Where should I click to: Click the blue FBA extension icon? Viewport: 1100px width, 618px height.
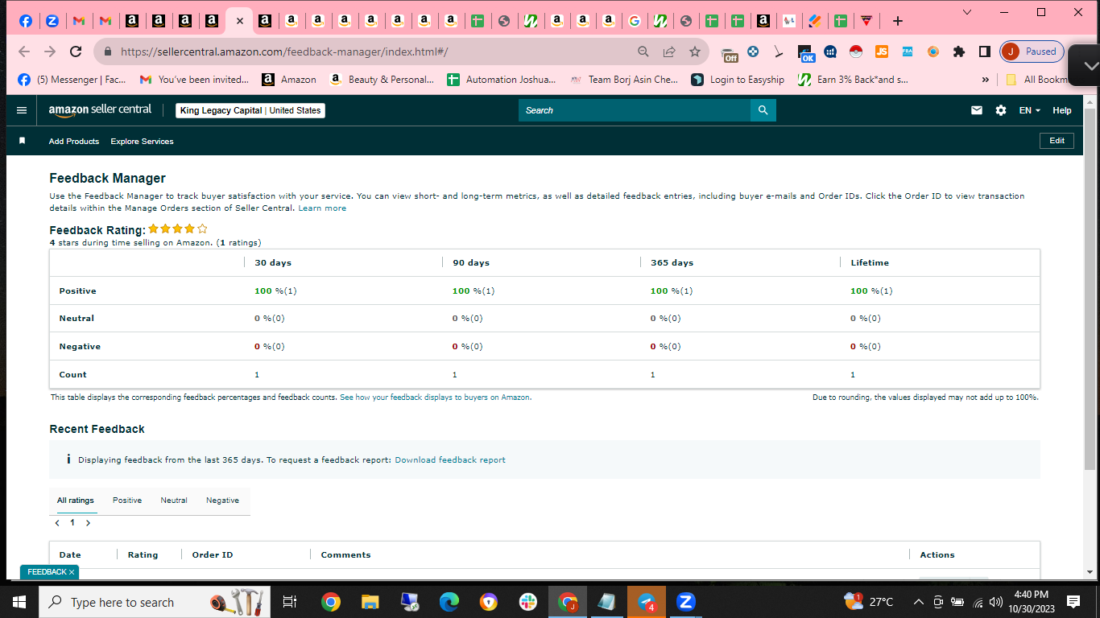908,51
